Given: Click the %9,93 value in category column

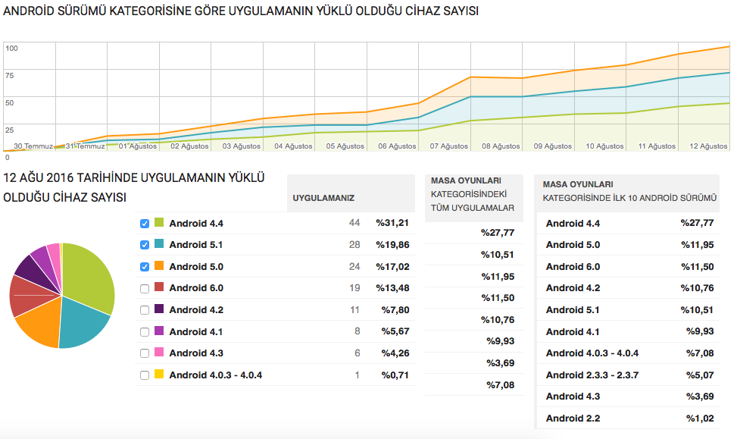Looking at the screenshot, I should point(500,341).
